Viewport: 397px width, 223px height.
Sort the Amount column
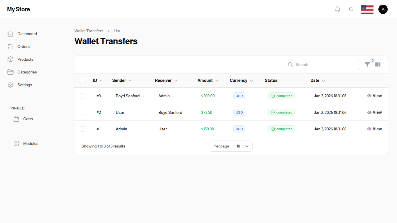(x=208, y=80)
